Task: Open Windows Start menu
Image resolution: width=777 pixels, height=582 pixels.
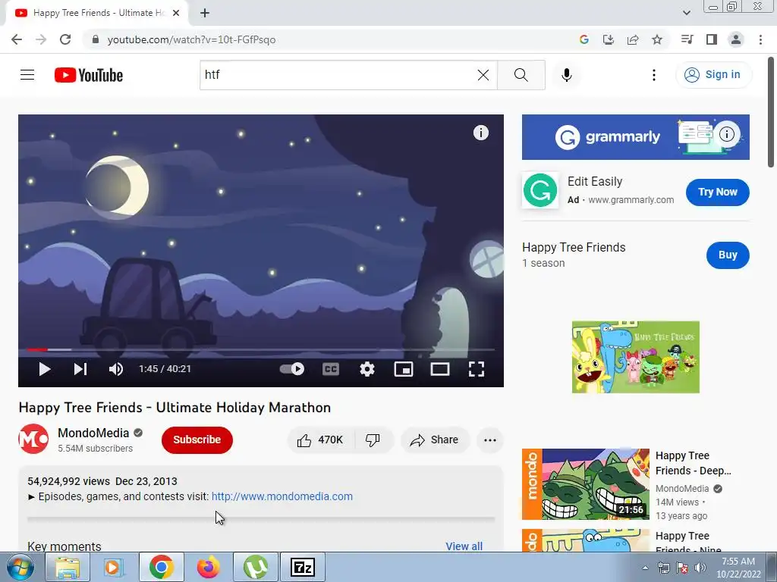Action: click(20, 568)
